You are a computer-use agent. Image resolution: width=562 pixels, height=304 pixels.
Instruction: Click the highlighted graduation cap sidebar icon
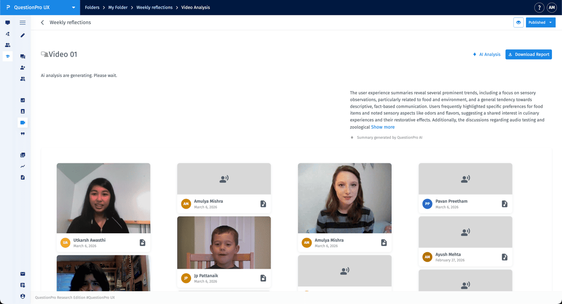(7, 56)
